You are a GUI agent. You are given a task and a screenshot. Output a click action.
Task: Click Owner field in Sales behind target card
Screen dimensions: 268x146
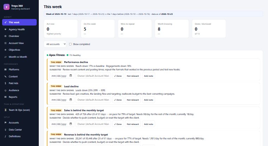click(93, 124)
